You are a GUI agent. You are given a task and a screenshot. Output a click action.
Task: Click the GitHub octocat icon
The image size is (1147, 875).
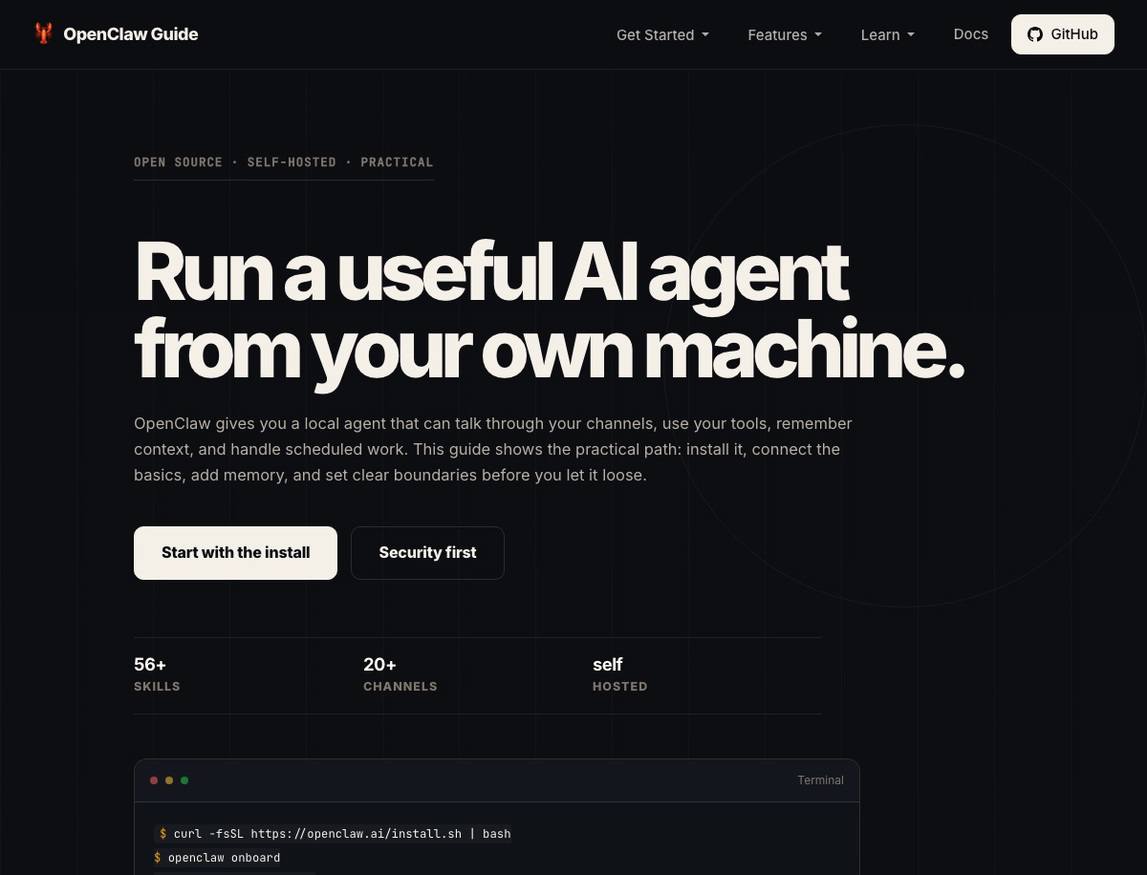click(1035, 34)
